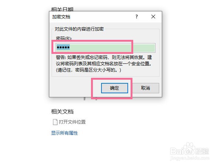Image resolution: width=222 pixels, height=166 pixels.
Task: Close the 加密文档 dialog with X
Action: click(153, 17)
